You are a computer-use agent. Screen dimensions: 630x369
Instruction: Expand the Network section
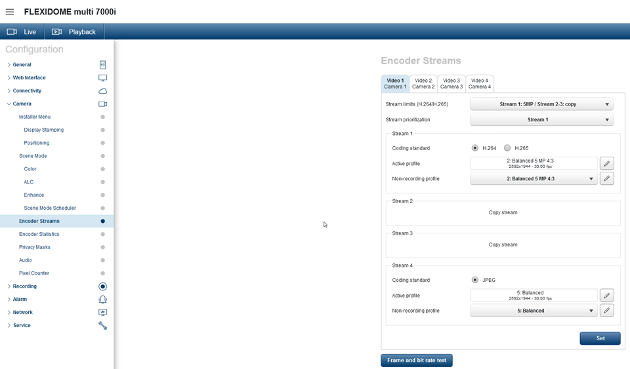(x=9, y=313)
